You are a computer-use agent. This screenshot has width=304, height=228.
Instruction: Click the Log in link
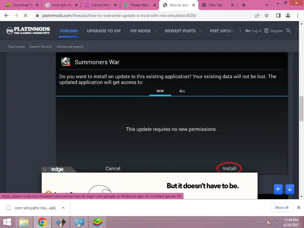click(x=253, y=31)
